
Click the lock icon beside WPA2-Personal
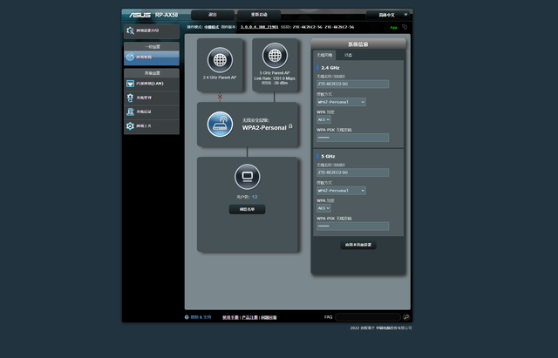290,126
